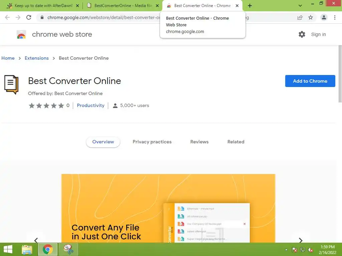
Task: Open the Chrome profile avatar menu
Action: 324,17
